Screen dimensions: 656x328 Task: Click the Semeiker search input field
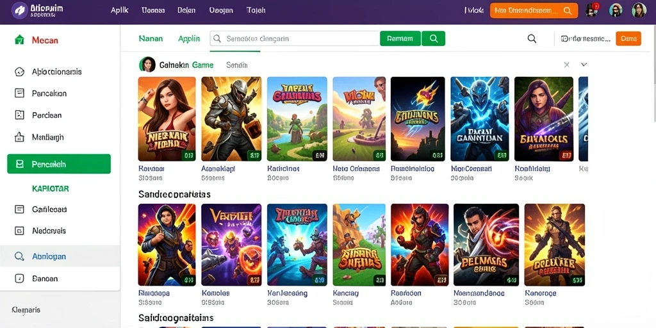click(x=295, y=38)
